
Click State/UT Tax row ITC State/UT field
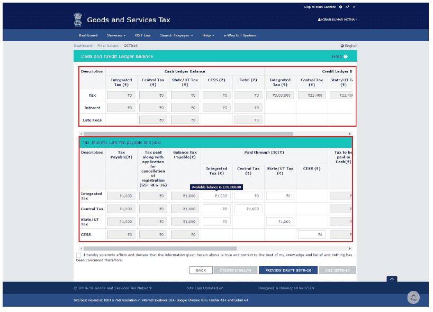pos(280,222)
